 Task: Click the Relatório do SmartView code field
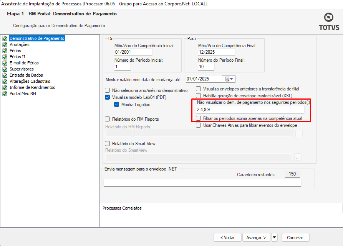[118, 157]
